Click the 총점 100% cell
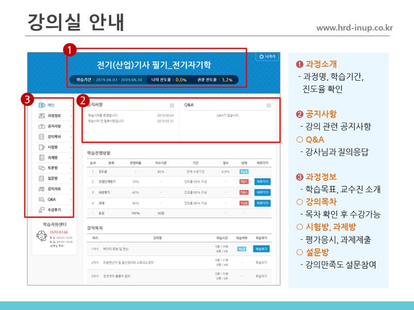Image resolution: width=414 pixels, height=310 pixels. 136,213
